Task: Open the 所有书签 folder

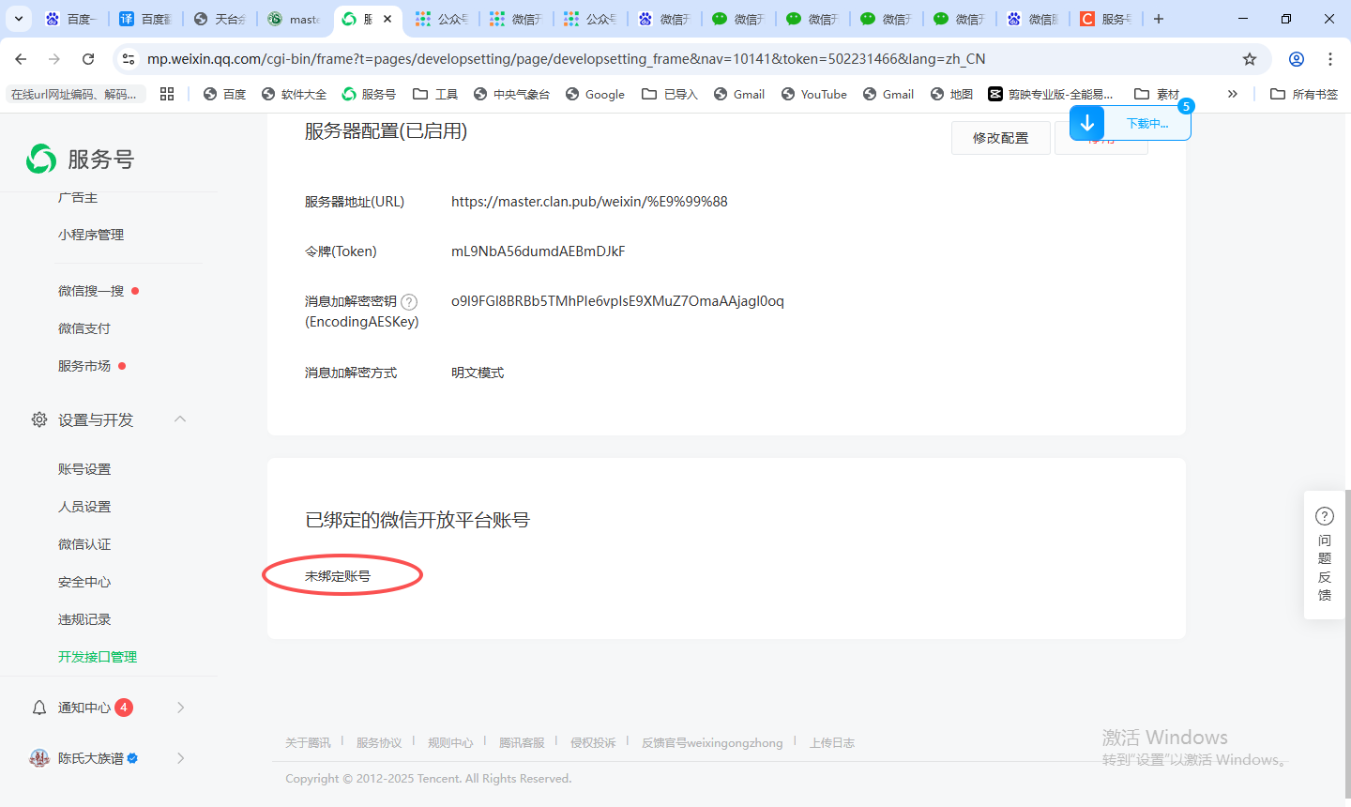Action: [x=1304, y=94]
